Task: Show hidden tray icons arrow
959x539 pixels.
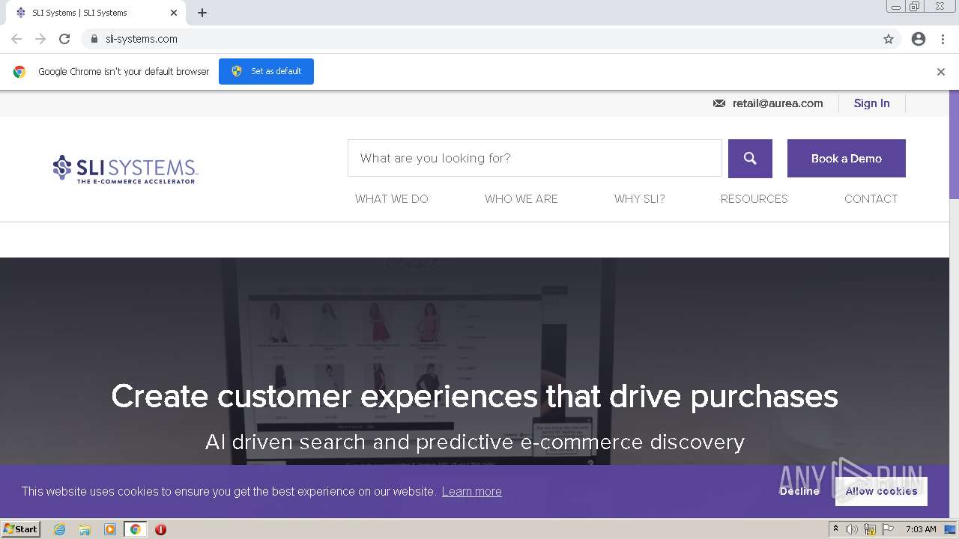Action: click(835, 529)
